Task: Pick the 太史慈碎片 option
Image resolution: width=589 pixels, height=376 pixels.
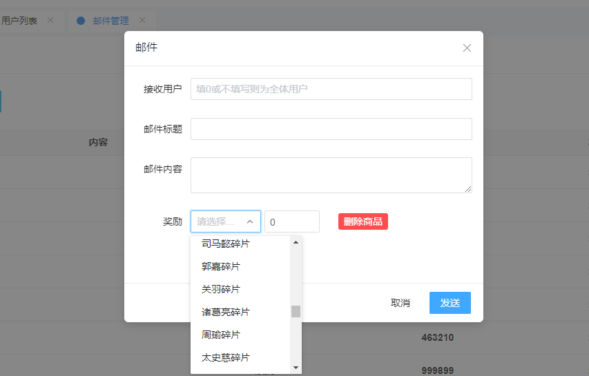Action: (x=226, y=357)
